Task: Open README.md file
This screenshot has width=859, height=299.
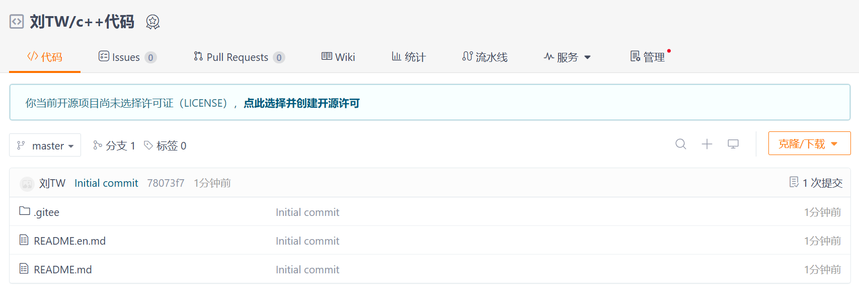Action: pyautogui.click(x=63, y=269)
